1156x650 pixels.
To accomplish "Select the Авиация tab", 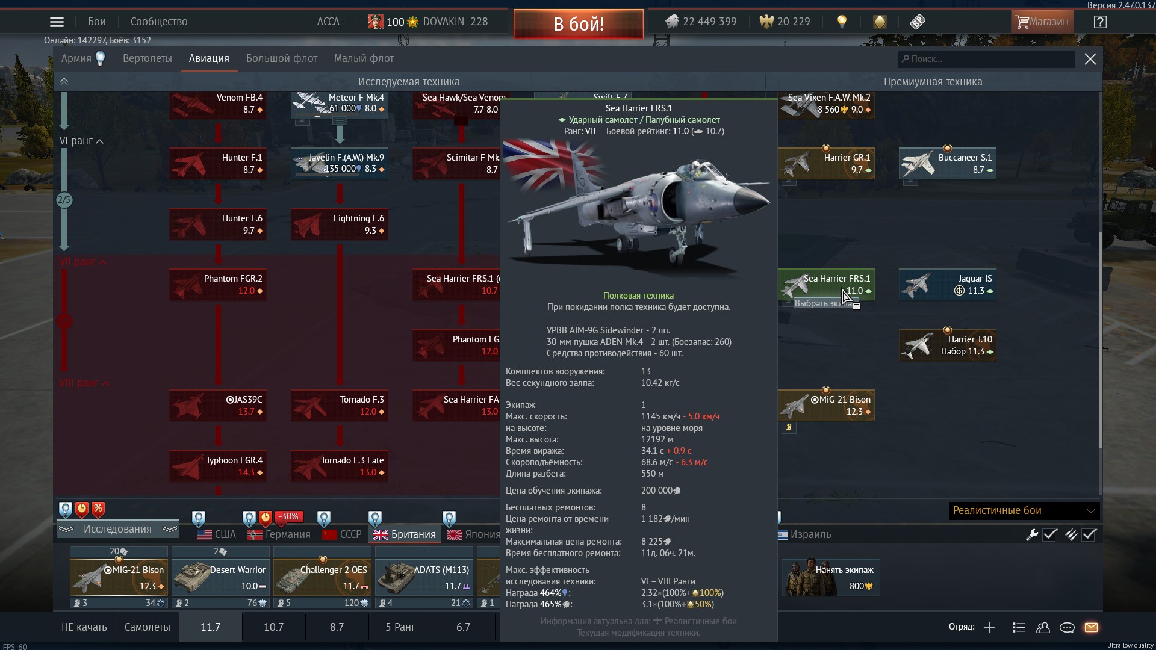I will click(209, 58).
